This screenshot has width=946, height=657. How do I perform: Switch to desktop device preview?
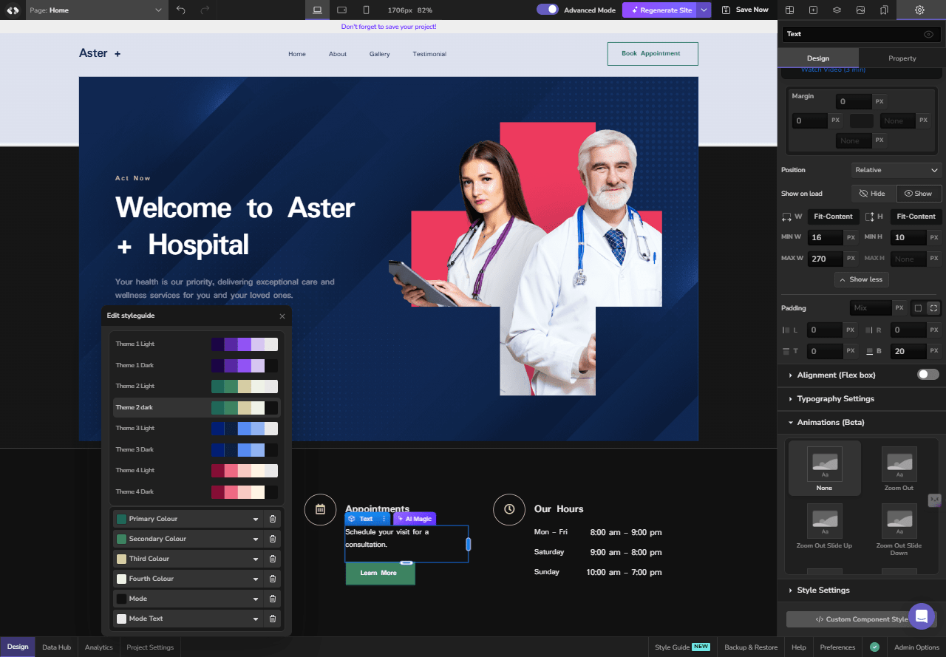pyautogui.click(x=318, y=10)
